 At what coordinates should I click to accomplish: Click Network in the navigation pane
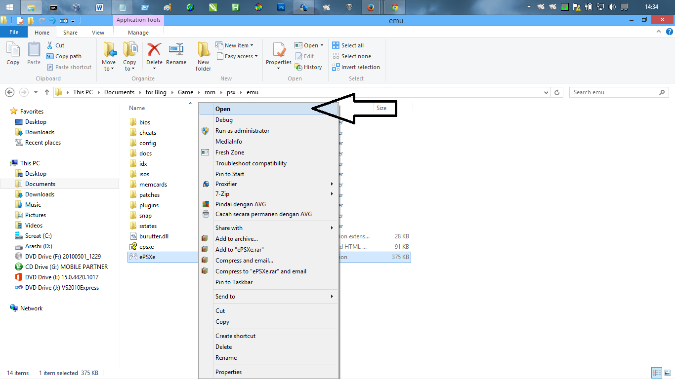click(31, 308)
